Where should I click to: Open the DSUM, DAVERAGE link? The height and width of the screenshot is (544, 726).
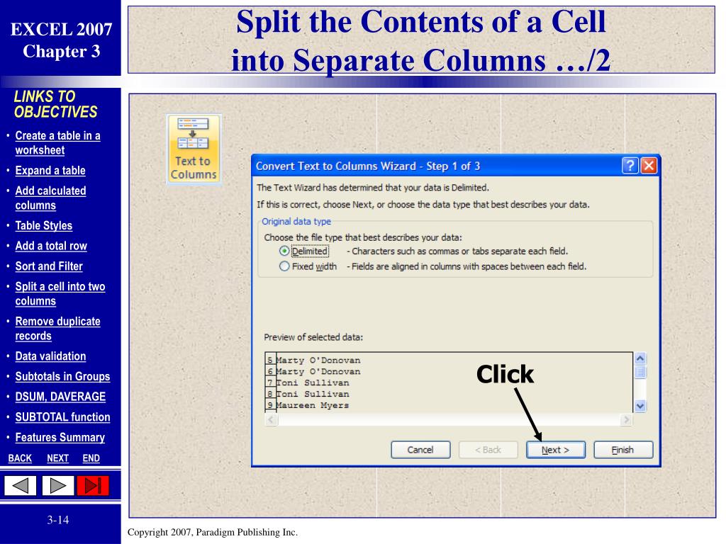[60, 397]
